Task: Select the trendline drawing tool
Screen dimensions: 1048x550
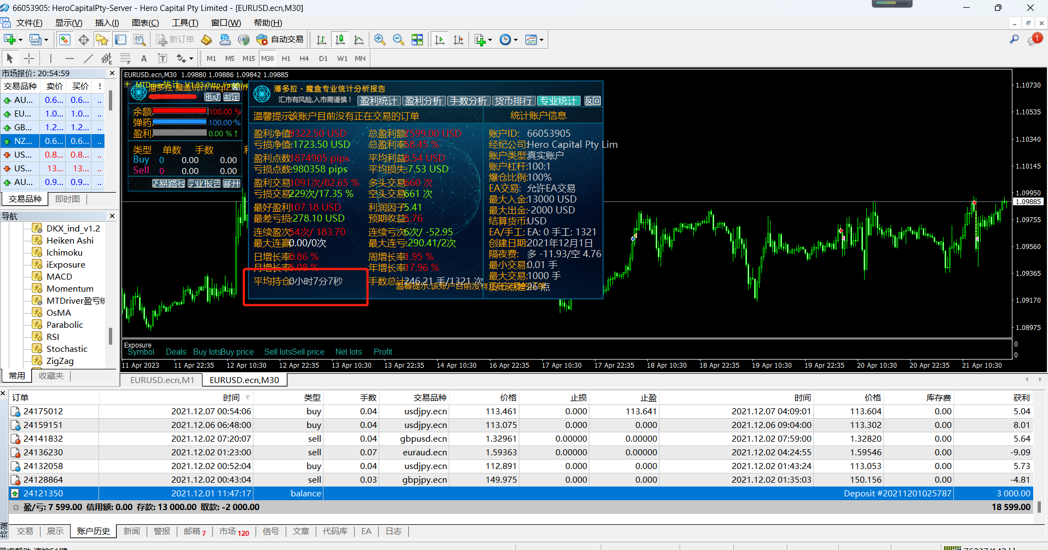Action: (x=88, y=58)
